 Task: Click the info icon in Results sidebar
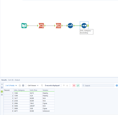pos(2,95)
